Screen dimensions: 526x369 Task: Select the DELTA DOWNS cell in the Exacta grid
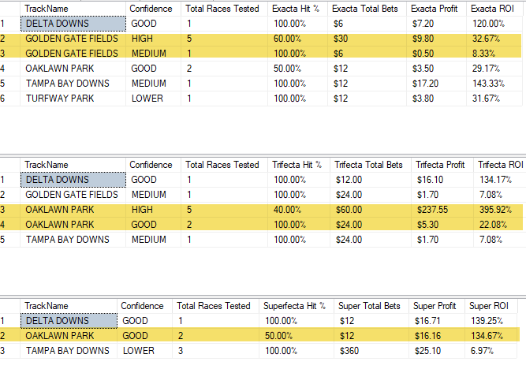tap(73, 24)
